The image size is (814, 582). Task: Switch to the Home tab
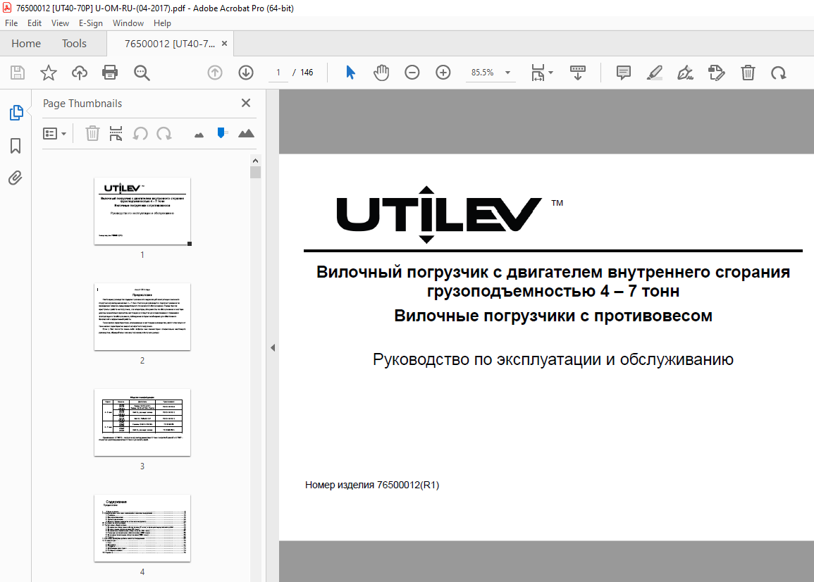26,44
